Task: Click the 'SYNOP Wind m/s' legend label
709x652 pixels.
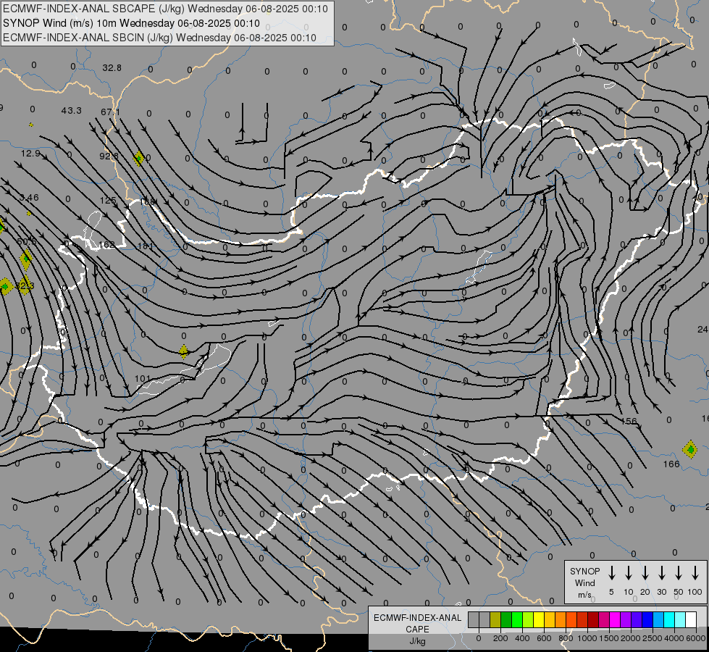Action: tap(584, 582)
